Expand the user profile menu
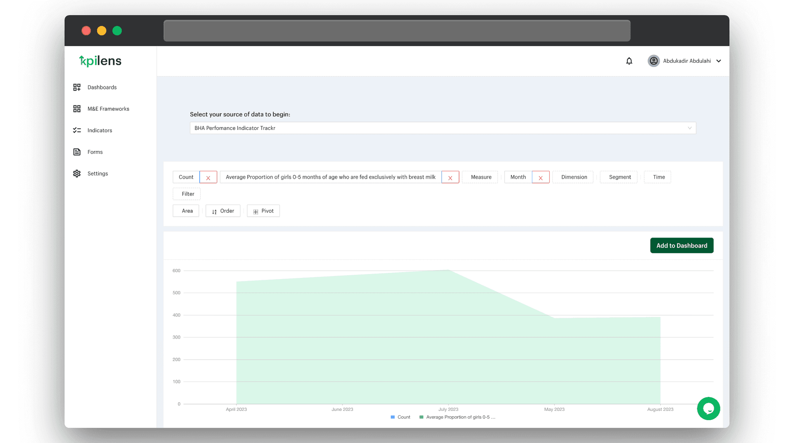Screen dimensions: 794x443 coord(720,60)
